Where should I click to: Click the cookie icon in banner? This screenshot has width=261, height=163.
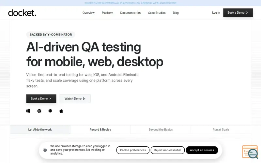pos(45,150)
